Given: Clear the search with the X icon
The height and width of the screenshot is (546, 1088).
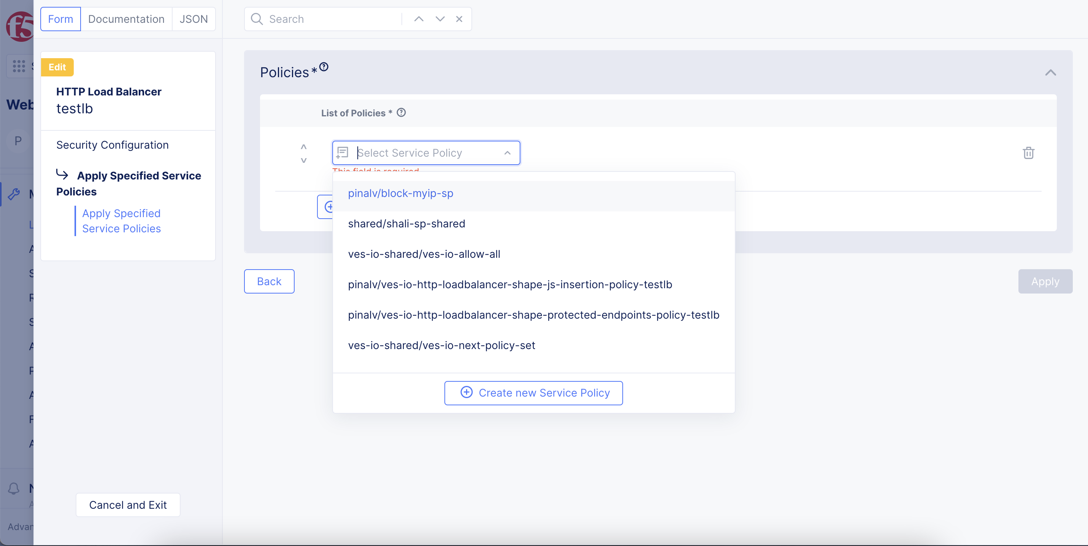Looking at the screenshot, I should click(459, 19).
